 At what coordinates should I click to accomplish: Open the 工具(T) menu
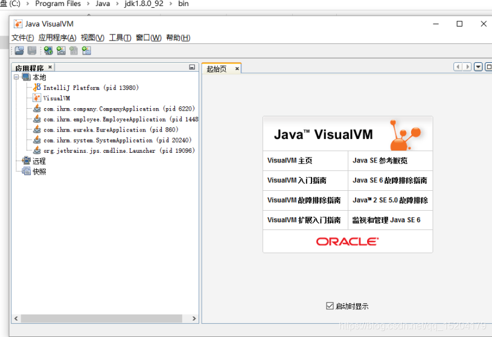120,37
